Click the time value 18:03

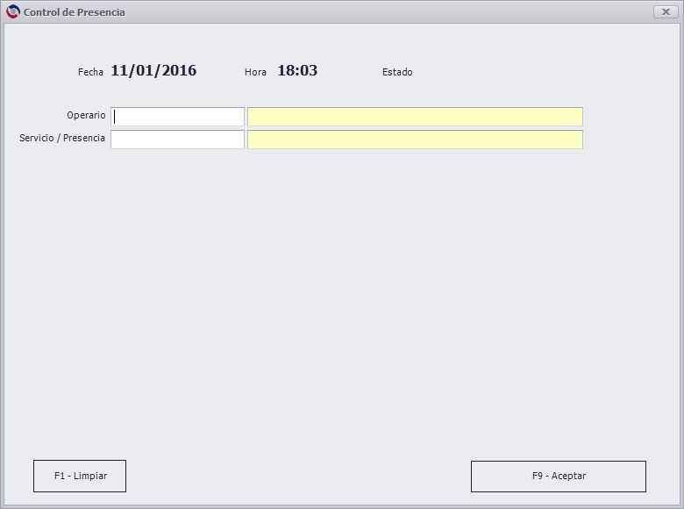coord(297,71)
